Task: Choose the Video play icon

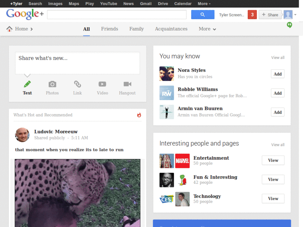Action: (x=102, y=84)
